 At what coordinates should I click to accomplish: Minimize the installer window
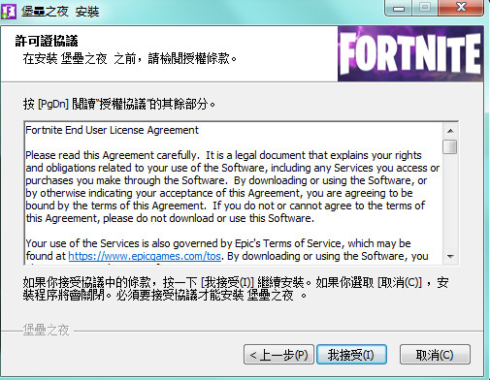(x=399, y=8)
